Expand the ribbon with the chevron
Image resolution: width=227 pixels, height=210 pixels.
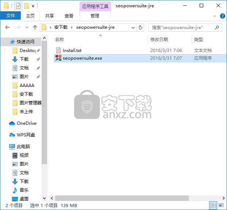tap(215, 16)
